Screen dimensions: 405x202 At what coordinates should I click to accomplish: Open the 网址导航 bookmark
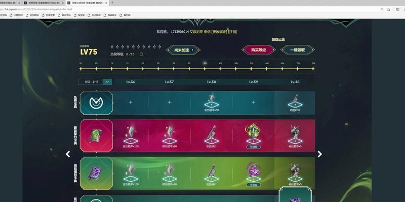(64, 15)
